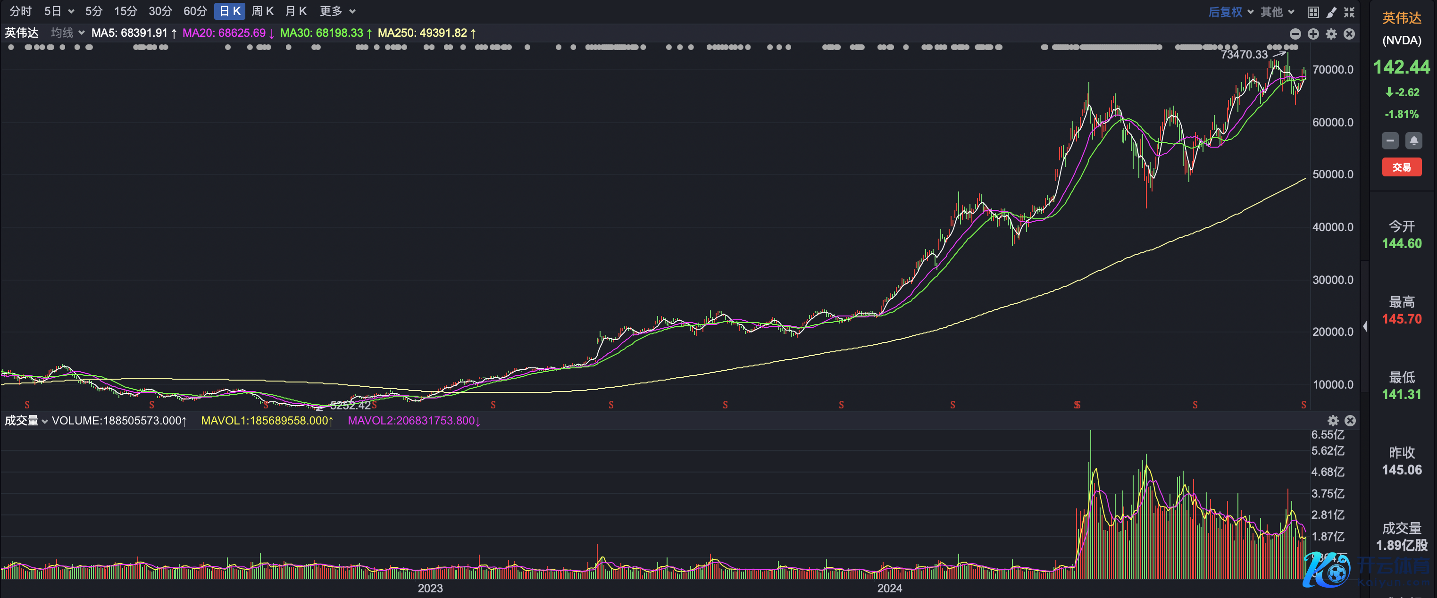Click the exit fullscreen collapse icon
The height and width of the screenshot is (598, 1437).
coord(1349,12)
